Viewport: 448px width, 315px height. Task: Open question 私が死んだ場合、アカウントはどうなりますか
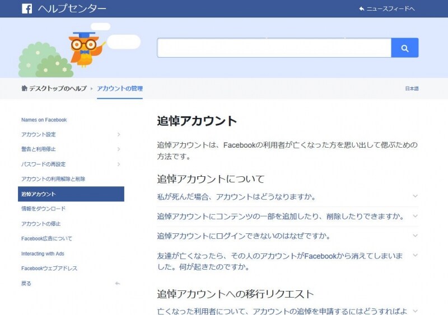[x=236, y=197]
